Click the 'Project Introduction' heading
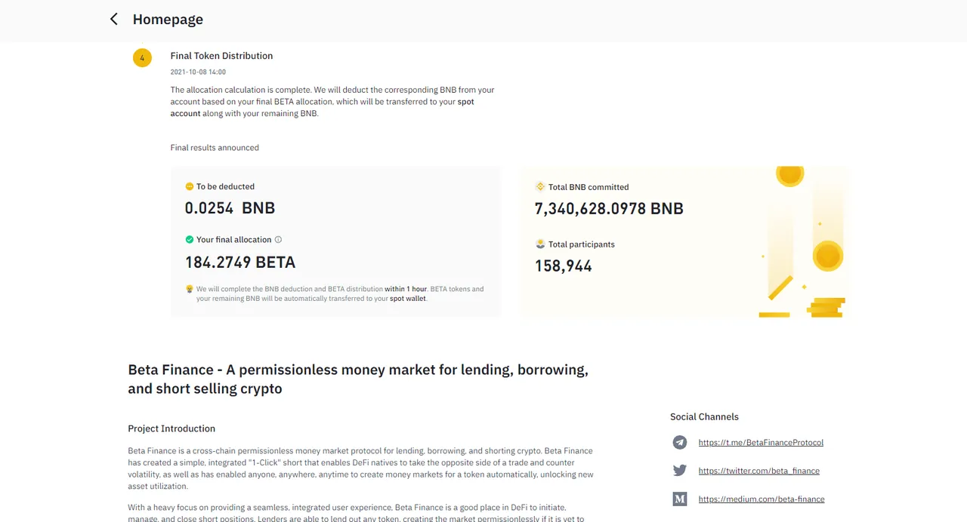The image size is (967, 522). click(171, 428)
